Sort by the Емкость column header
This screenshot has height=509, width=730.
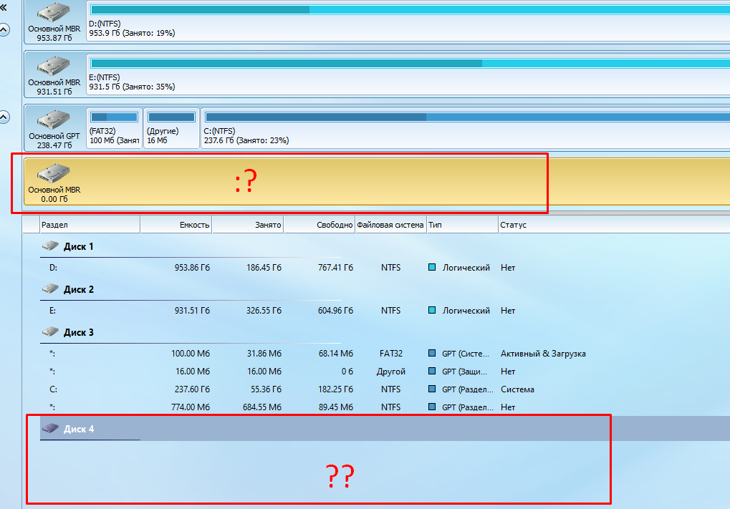176,225
